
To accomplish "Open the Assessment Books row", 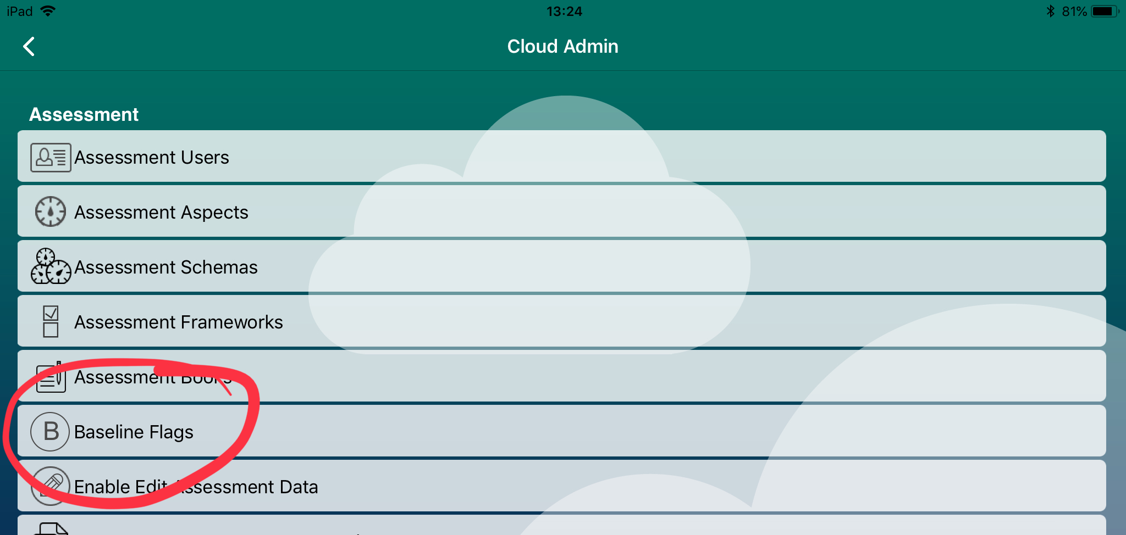I will click(562, 376).
